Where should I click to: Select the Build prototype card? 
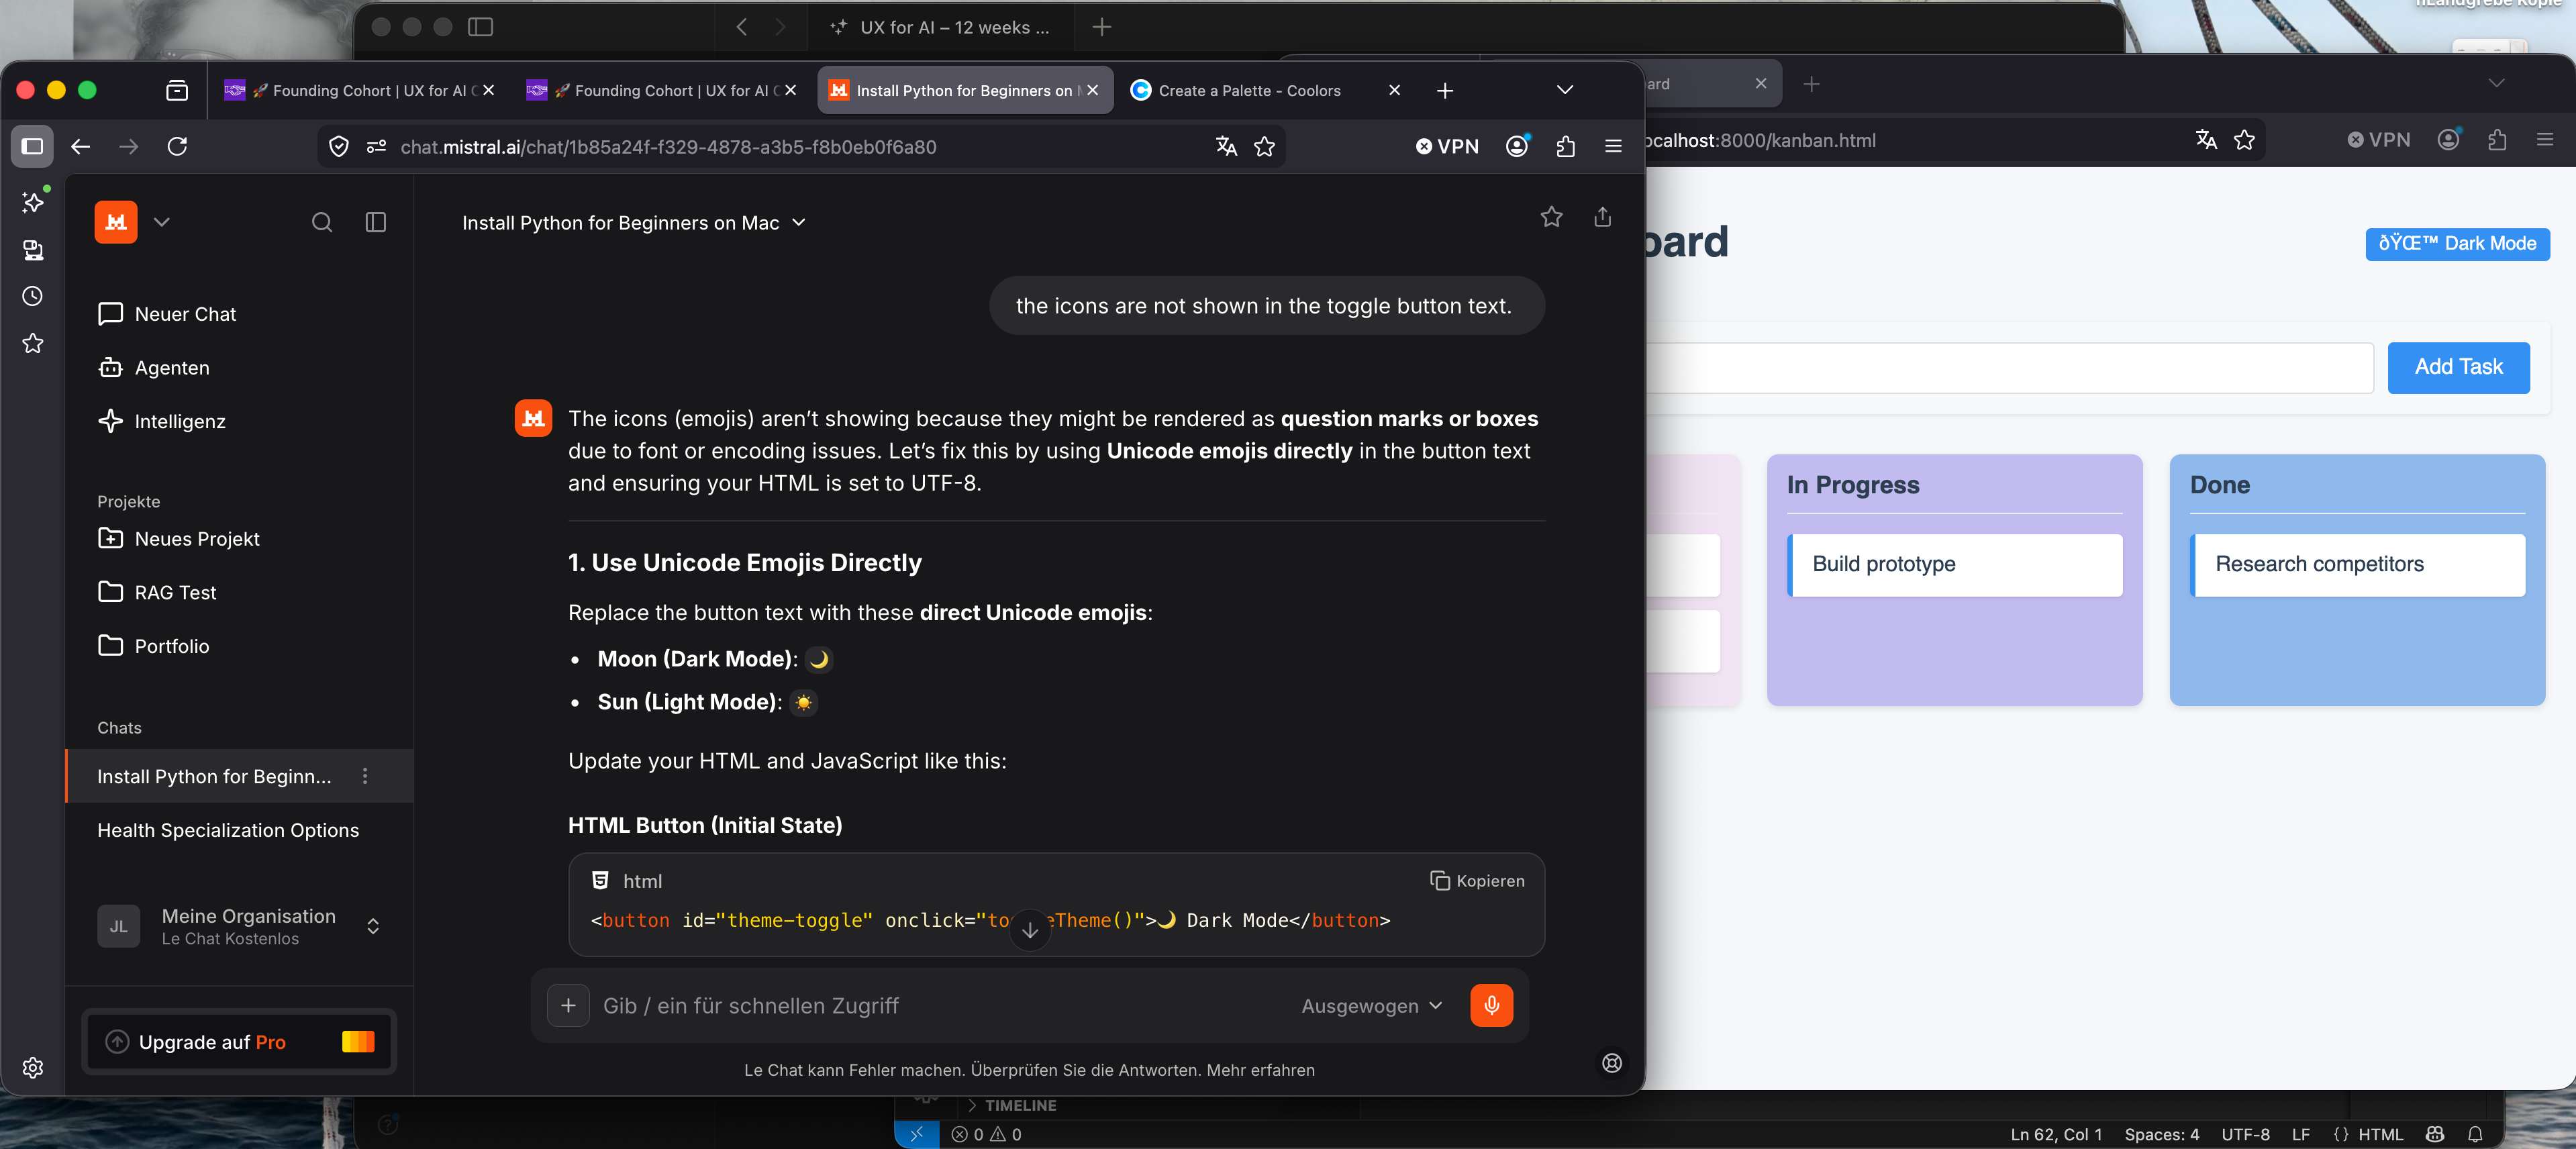(1954, 564)
